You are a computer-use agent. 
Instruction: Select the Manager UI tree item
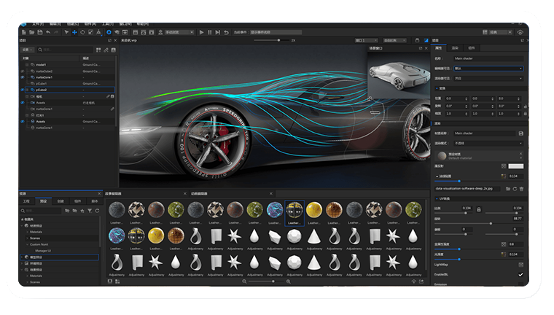pyautogui.click(x=43, y=251)
